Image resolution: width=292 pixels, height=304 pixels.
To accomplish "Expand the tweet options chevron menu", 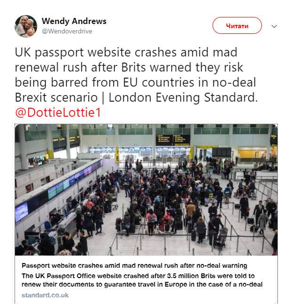I will [x=274, y=26].
